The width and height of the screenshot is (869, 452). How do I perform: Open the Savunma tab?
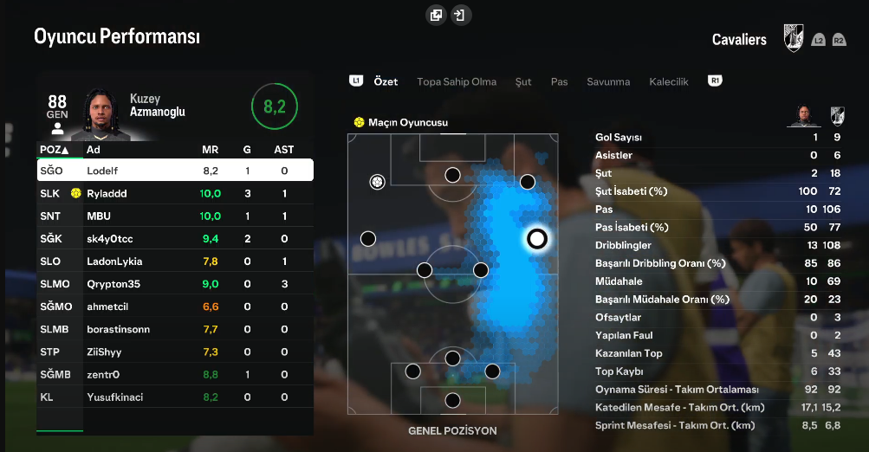608,81
